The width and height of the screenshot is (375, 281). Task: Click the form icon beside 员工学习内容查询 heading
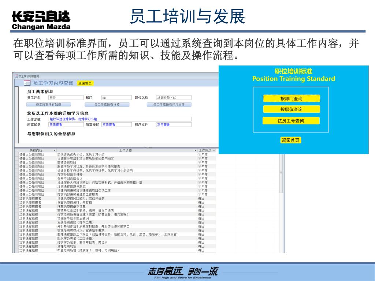coord(27,83)
